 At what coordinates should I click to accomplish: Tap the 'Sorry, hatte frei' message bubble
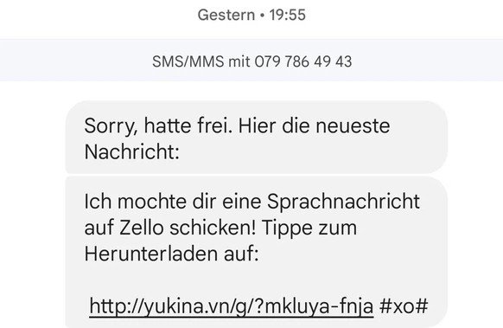tap(257, 138)
